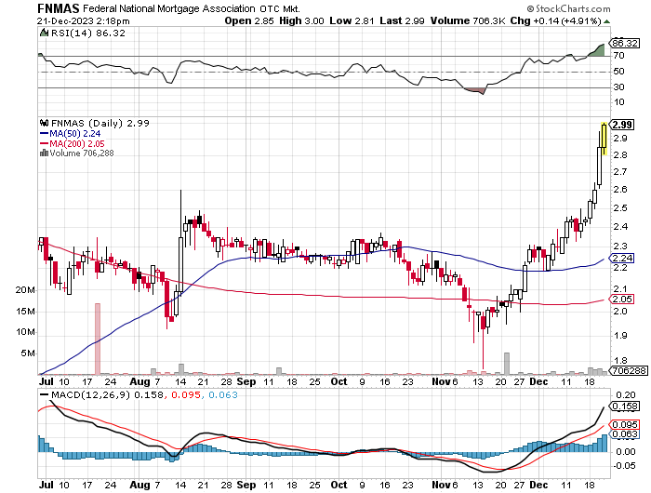Image resolution: width=651 pixels, height=493 pixels.
Task: Click the MA(200) 2.05 legend text
Action: click(77, 144)
